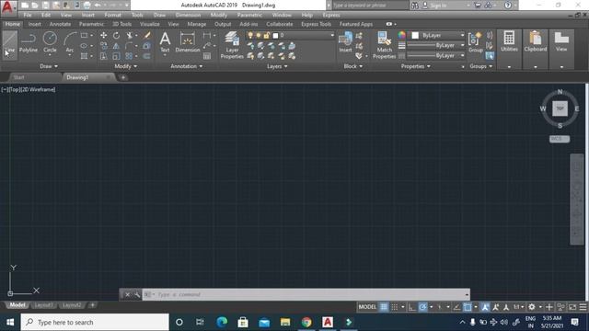Select the Polyline tool

29,43
